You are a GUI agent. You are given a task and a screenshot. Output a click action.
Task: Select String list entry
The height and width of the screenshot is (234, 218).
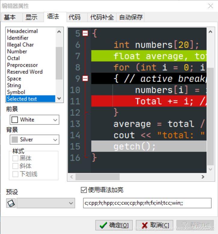click(x=31, y=85)
